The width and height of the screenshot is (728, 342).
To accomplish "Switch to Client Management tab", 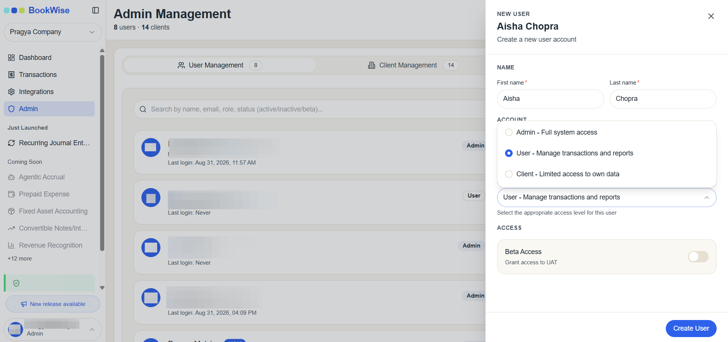I will click(x=413, y=65).
